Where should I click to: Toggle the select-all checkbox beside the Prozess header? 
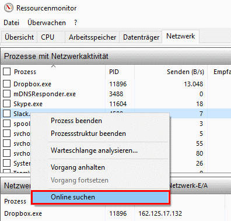click(x=7, y=72)
